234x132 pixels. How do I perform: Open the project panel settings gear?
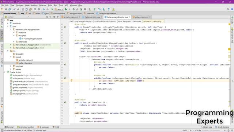(x=54, y=17)
